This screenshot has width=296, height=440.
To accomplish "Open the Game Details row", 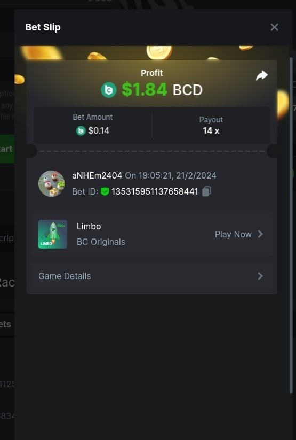I will click(x=152, y=276).
